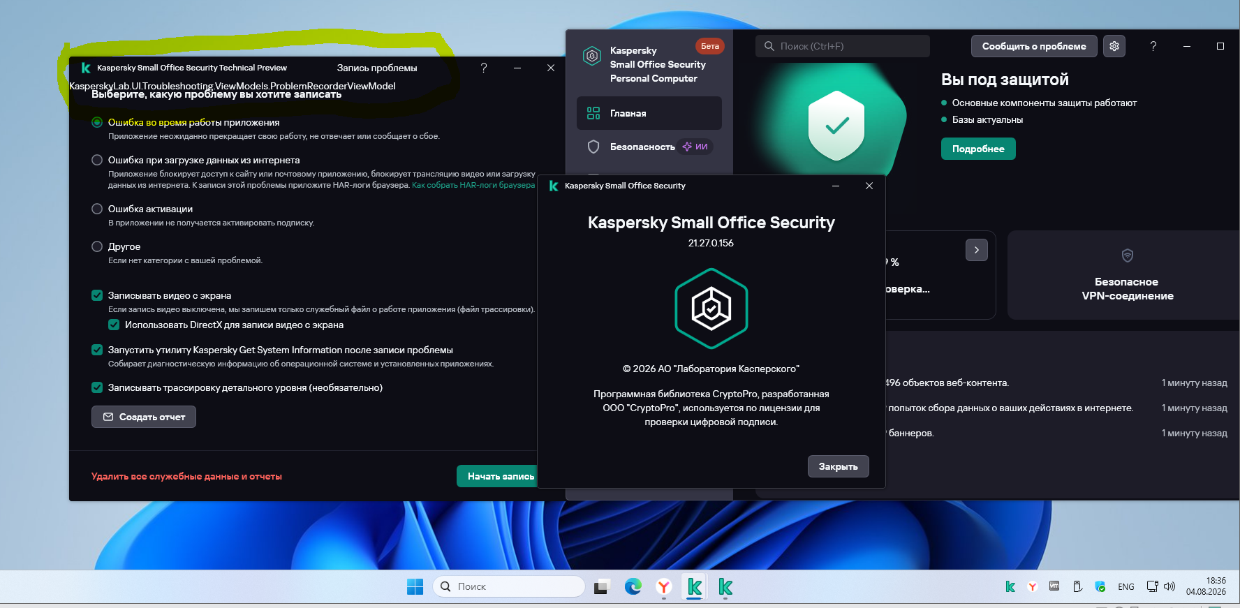The height and width of the screenshot is (608, 1240).
Task: Click the "Подробнее" protection details button
Action: 978,149
